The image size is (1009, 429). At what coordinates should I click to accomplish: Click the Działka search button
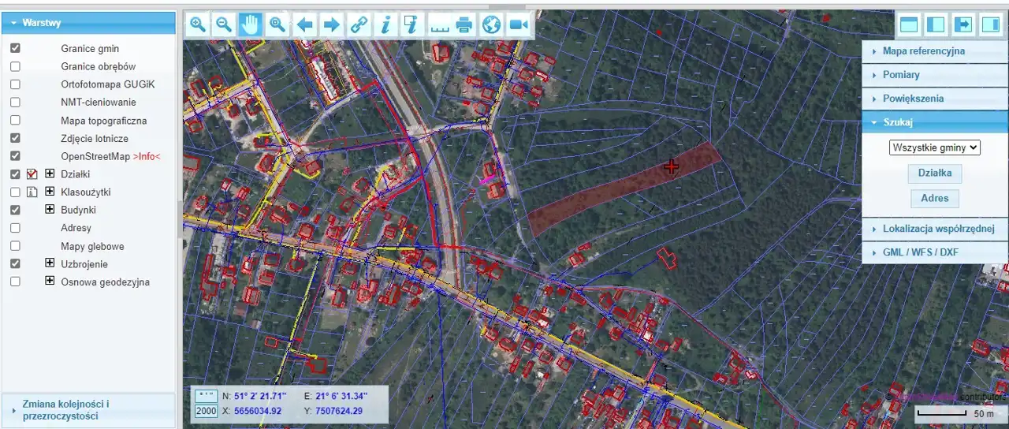(x=935, y=173)
